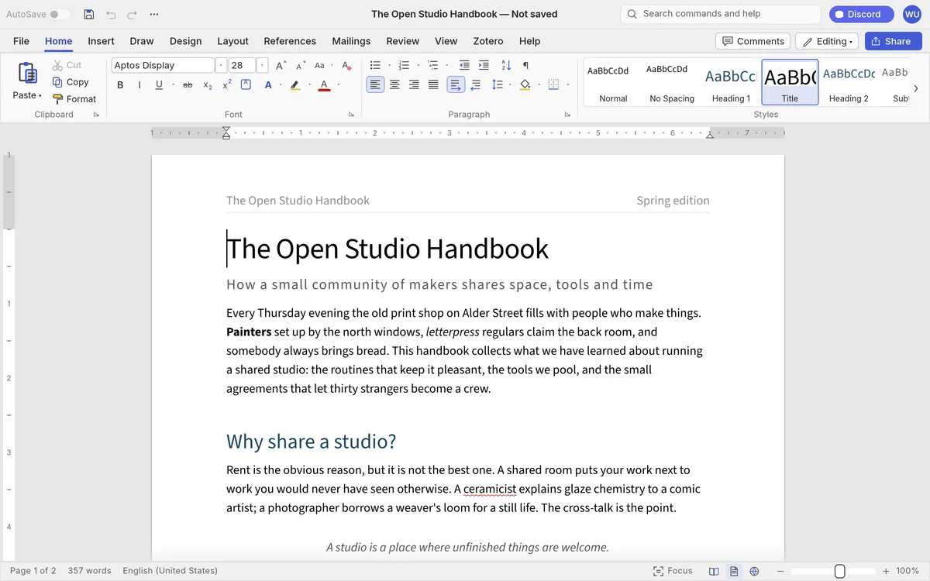Zoom in with plus button
The image size is (930, 581).
pos(886,571)
